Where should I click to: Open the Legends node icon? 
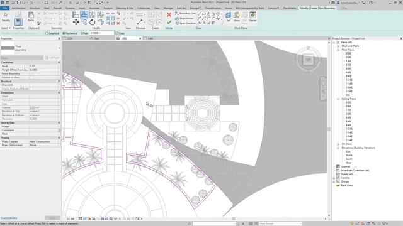338,166
